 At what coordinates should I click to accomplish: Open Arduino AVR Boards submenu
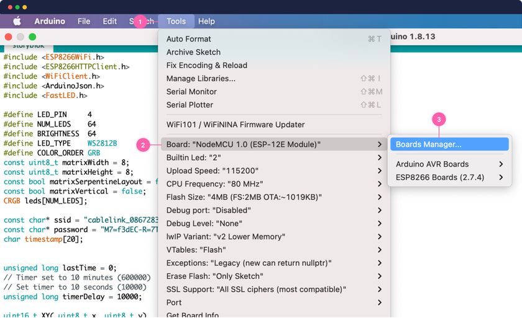coord(449,164)
